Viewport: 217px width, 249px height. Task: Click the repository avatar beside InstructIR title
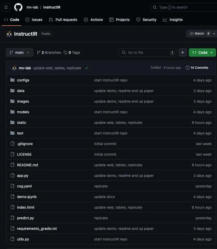click(x=9, y=34)
